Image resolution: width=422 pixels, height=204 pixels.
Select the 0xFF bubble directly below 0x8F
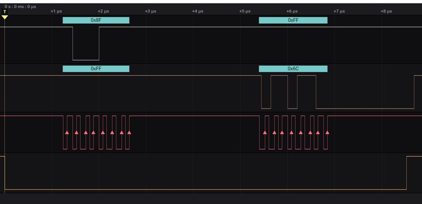coord(96,69)
